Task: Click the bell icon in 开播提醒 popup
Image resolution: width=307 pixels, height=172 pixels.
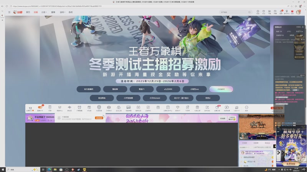Action: [59, 118]
